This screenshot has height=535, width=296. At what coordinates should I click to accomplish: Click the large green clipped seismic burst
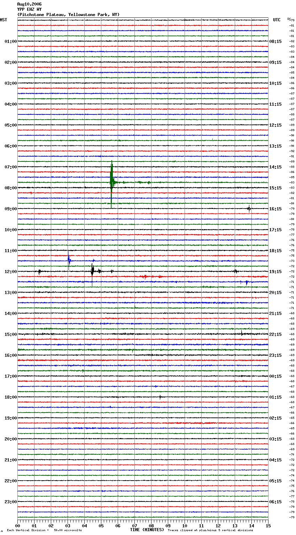tap(111, 182)
